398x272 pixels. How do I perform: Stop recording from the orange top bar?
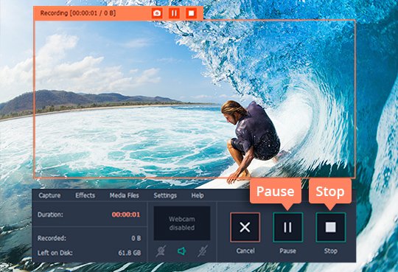click(191, 13)
